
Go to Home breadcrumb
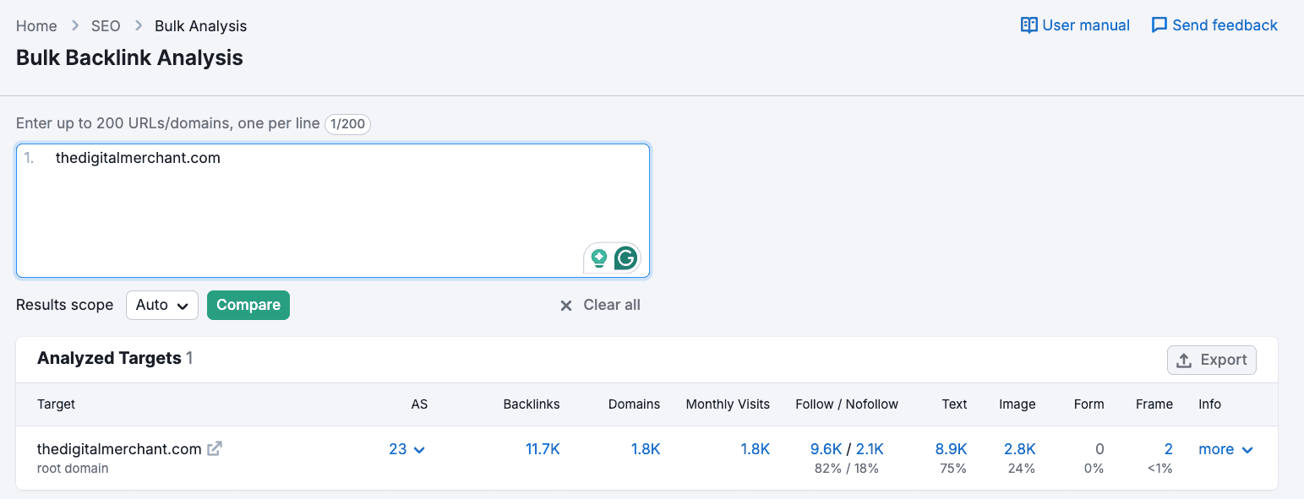[36, 26]
